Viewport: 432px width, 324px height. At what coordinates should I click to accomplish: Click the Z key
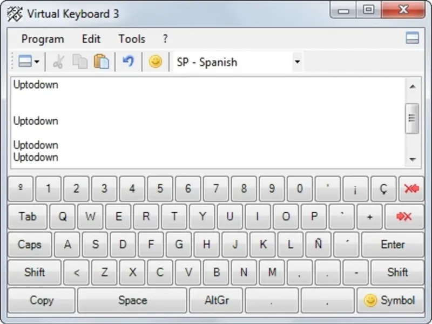tap(104, 272)
